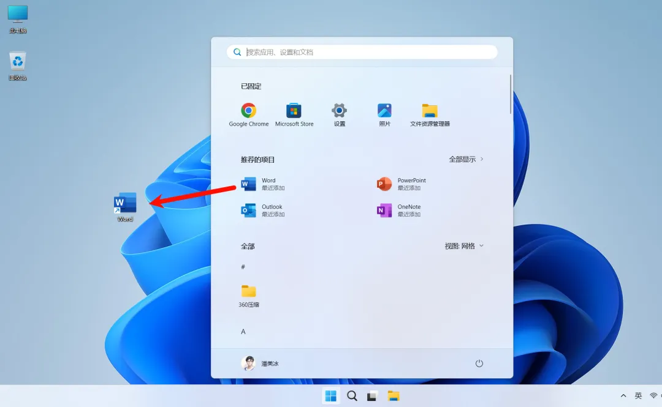This screenshot has width=662, height=407.
Task: Focus the 搜索应用、设置和文档 search box
Action: point(362,52)
